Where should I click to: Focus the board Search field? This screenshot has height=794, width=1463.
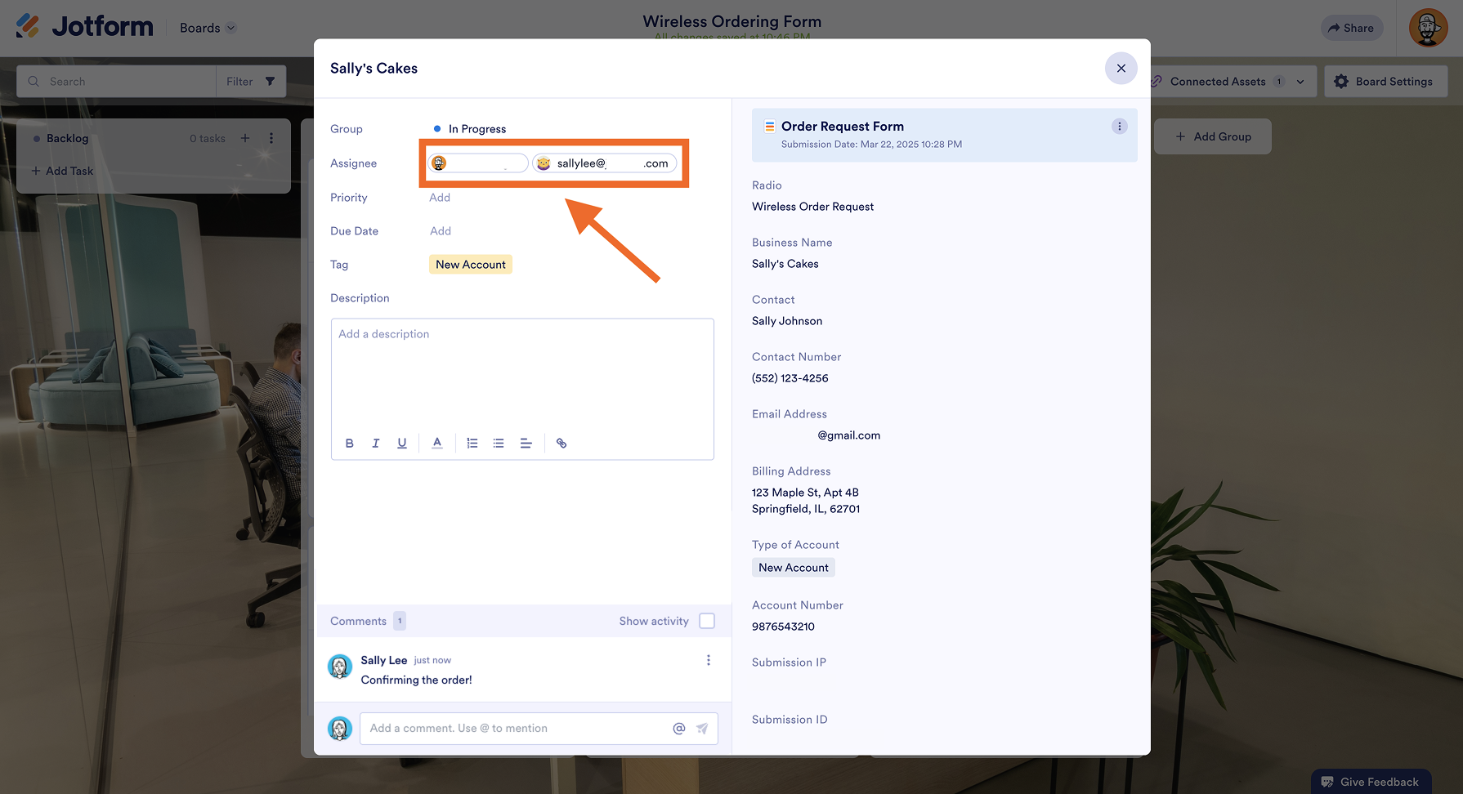[116, 82]
